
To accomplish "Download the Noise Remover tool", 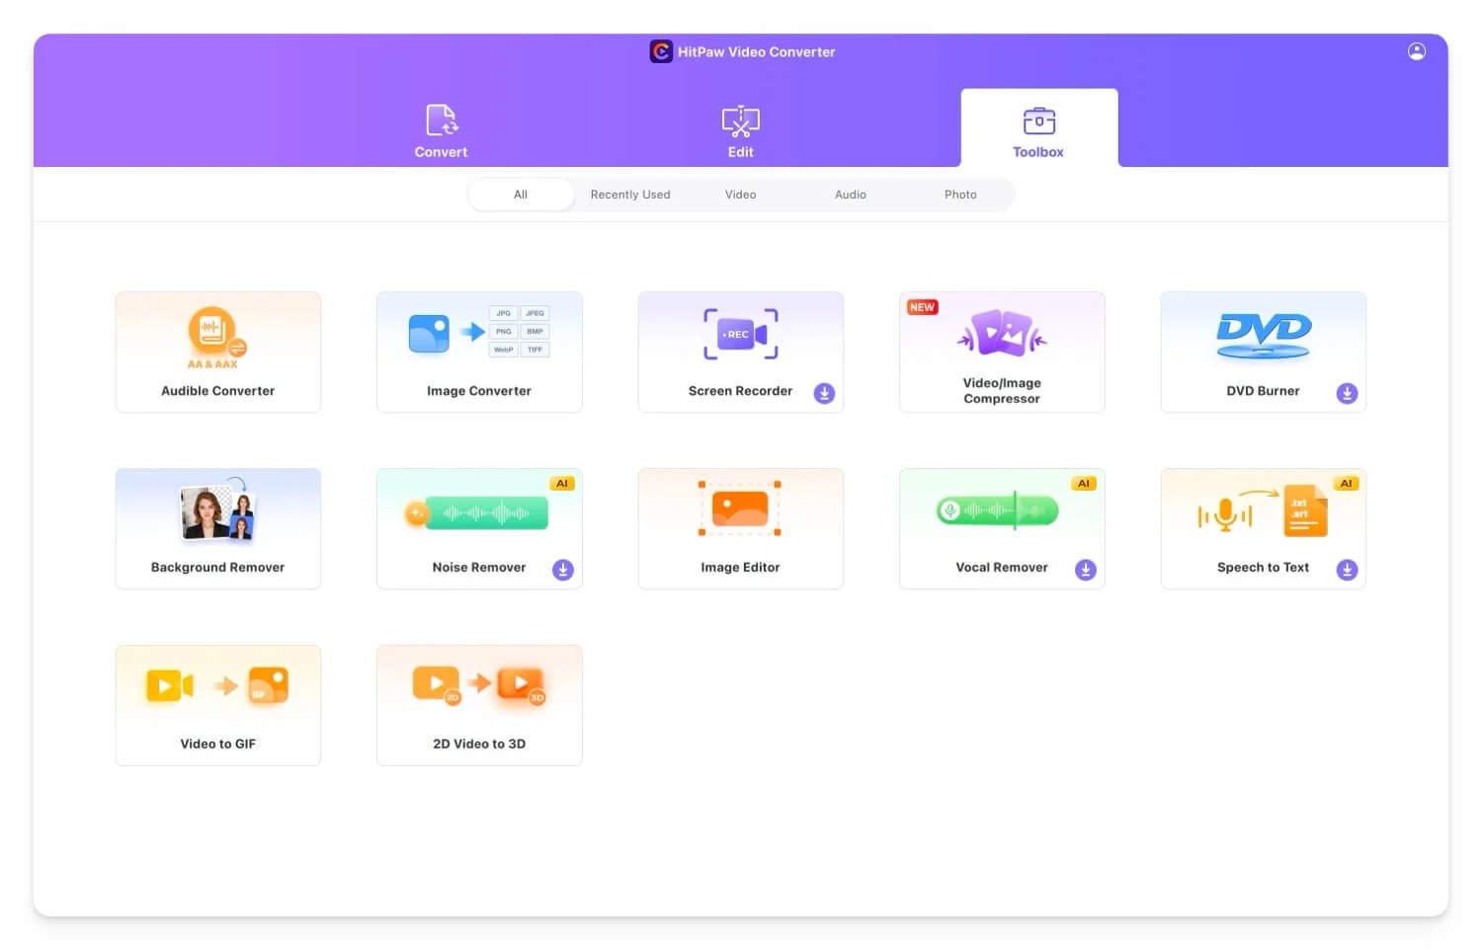I will pos(562,570).
